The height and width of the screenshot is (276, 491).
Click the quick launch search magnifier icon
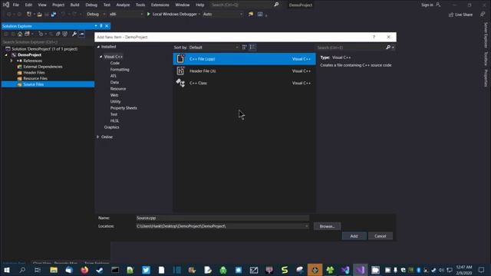point(276,5)
